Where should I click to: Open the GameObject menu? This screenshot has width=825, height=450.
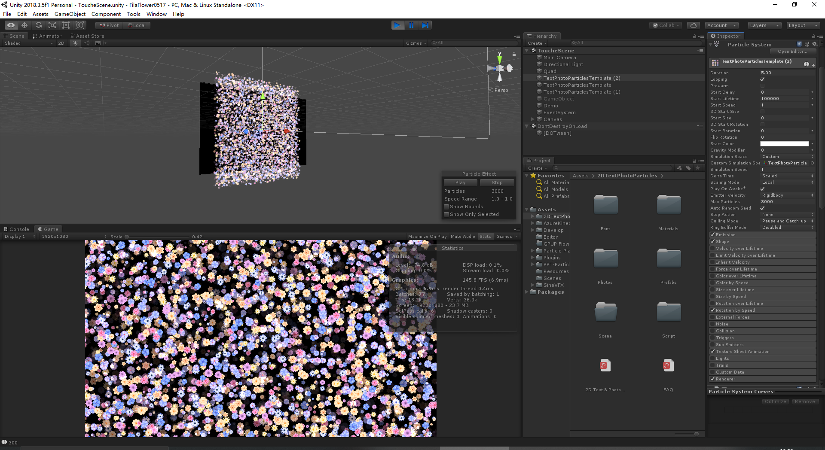[70, 14]
